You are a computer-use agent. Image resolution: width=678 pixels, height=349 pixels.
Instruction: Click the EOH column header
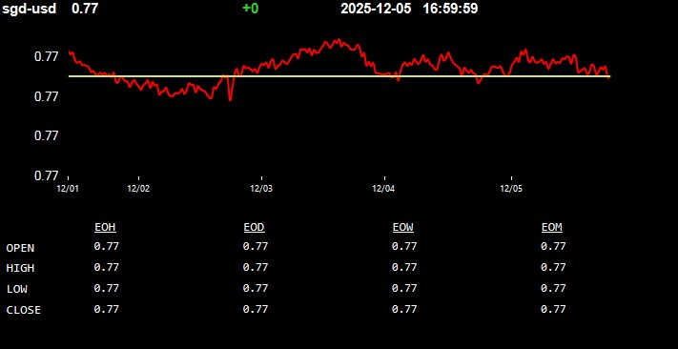pyautogui.click(x=105, y=227)
